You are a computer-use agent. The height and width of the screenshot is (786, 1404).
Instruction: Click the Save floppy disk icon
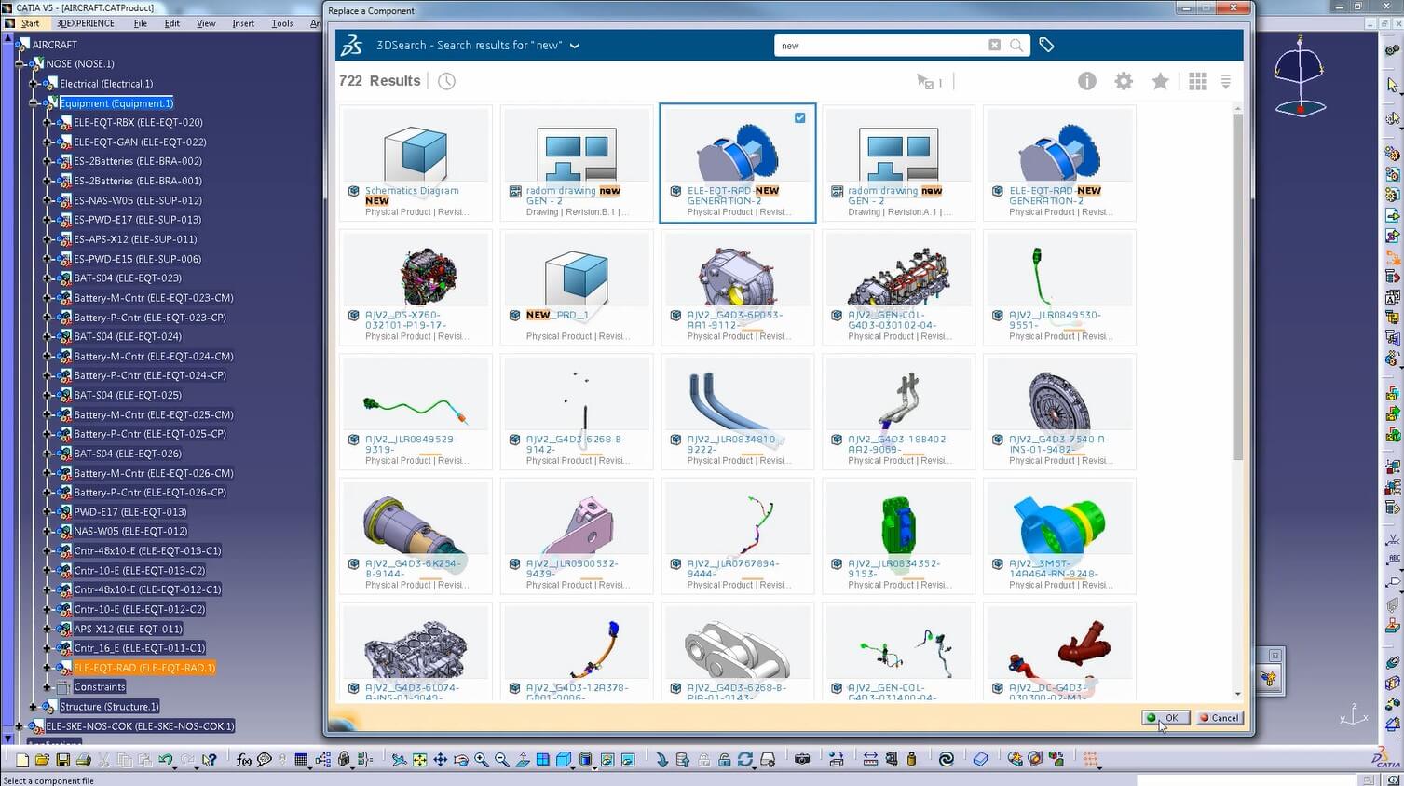pyautogui.click(x=62, y=760)
